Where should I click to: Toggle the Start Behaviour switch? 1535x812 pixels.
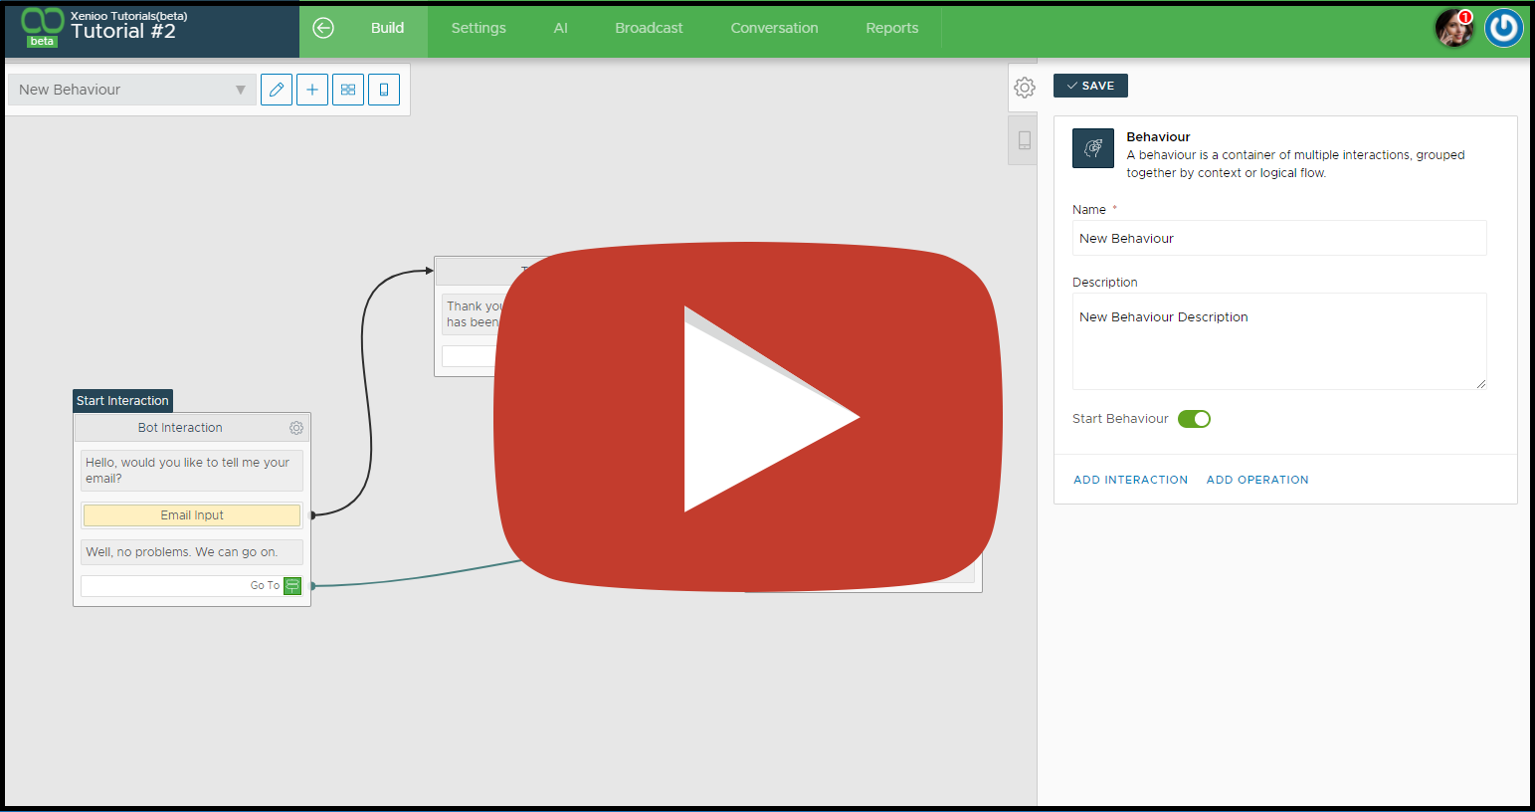pos(1194,419)
